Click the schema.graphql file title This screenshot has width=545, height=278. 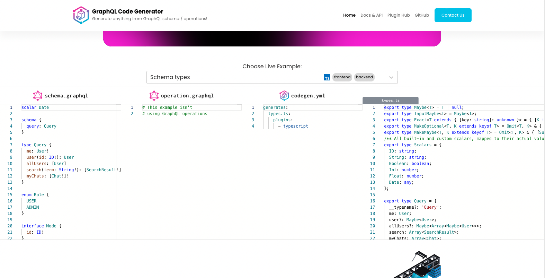tap(66, 96)
